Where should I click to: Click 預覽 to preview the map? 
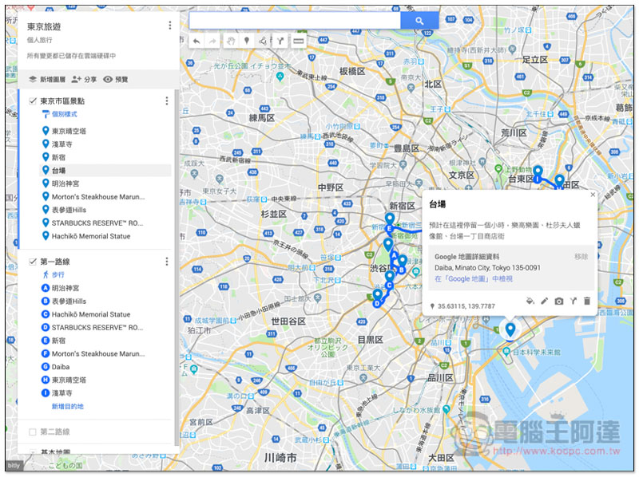(116, 79)
